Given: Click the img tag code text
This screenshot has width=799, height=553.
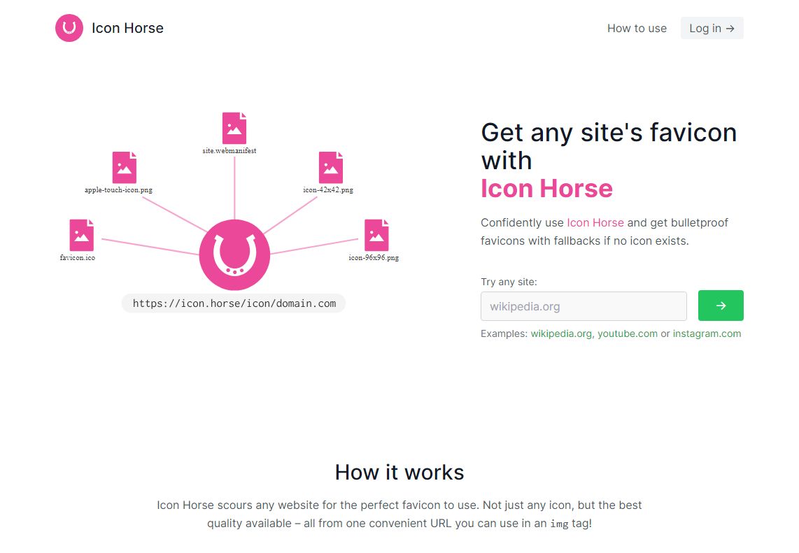Looking at the screenshot, I should coord(559,524).
